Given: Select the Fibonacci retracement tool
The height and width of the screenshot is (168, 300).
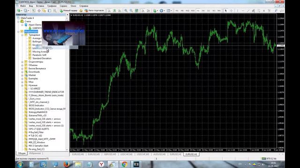Looking at the screenshot, I should 259,11.
